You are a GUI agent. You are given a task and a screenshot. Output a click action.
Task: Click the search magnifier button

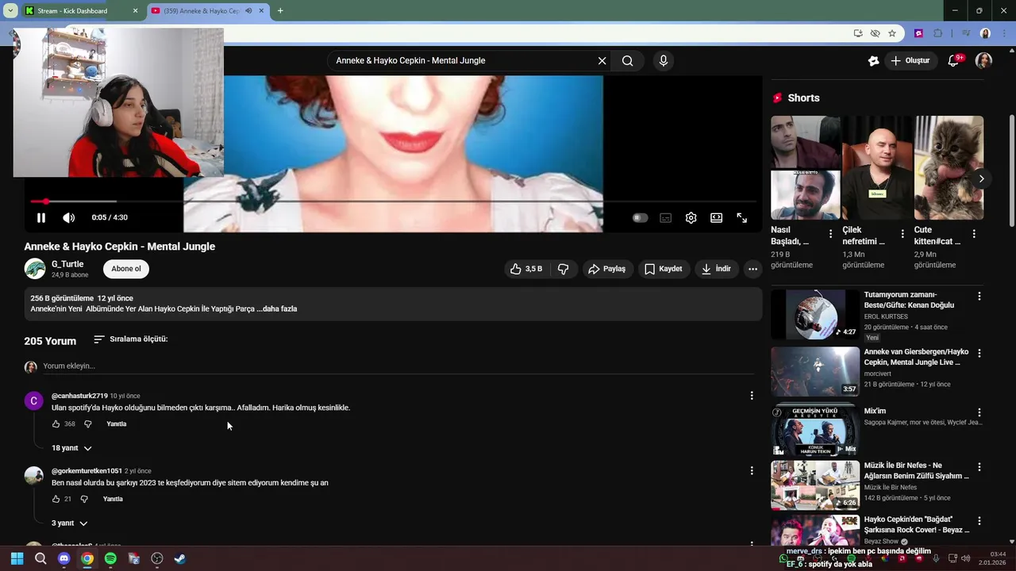[x=627, y=60]
